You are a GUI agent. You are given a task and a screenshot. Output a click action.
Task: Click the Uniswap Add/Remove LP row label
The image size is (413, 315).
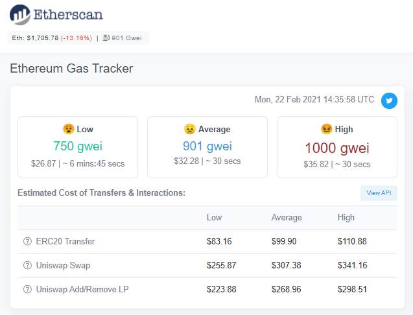82,289
